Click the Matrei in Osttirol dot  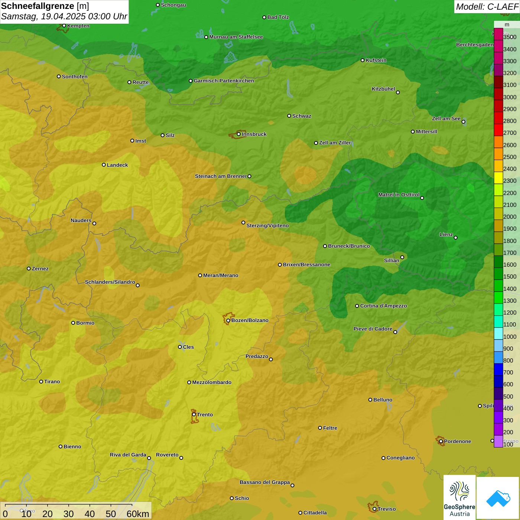[422, 198]
